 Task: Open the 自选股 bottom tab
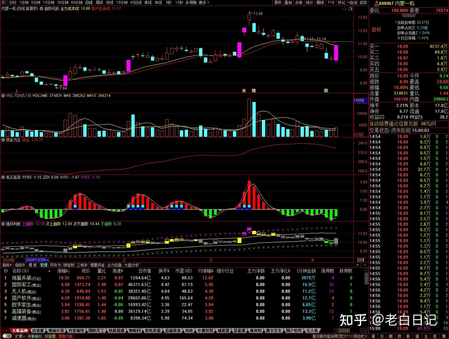(38, 331)
